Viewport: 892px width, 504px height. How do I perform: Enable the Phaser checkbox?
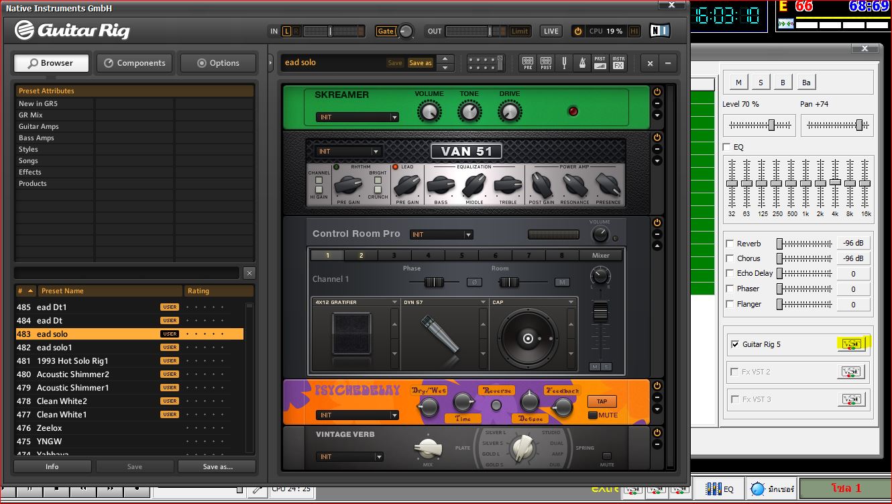tap(730, 289)
